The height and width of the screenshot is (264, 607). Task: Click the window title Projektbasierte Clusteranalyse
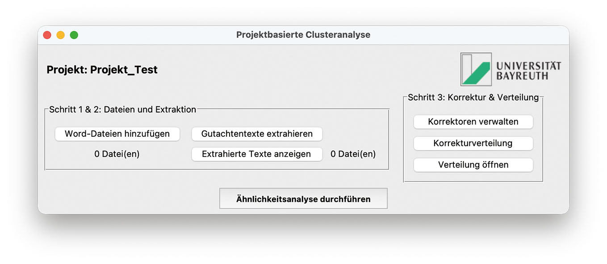click(x=303, y=35)
